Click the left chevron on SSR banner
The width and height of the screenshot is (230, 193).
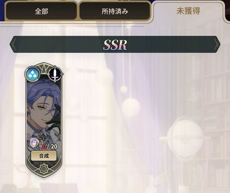[x=13, y=44]
